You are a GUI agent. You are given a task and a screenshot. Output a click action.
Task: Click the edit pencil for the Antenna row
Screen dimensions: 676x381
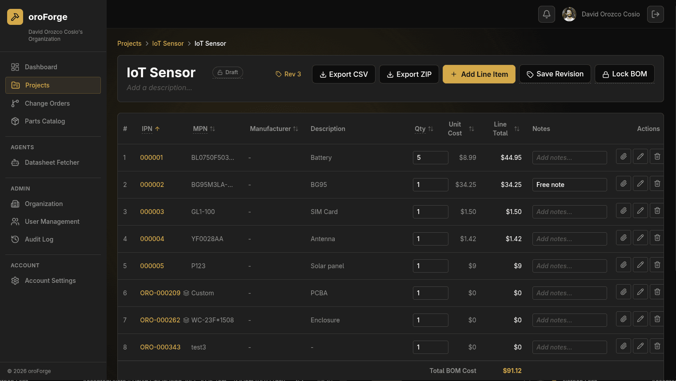(x=640, y=238)
